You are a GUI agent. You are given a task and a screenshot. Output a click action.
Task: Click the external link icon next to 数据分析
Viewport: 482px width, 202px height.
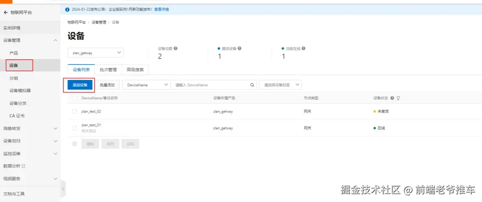[23, 166]
